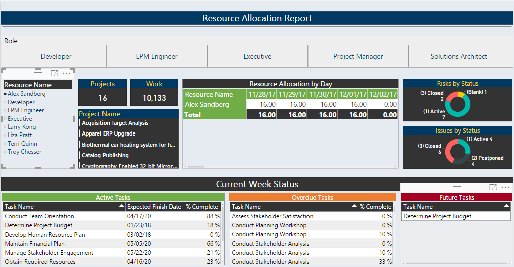514x267 pixels.
Task: Click the 11/29/17 column header
Action: pyautogui.click(x=292, y=94)
